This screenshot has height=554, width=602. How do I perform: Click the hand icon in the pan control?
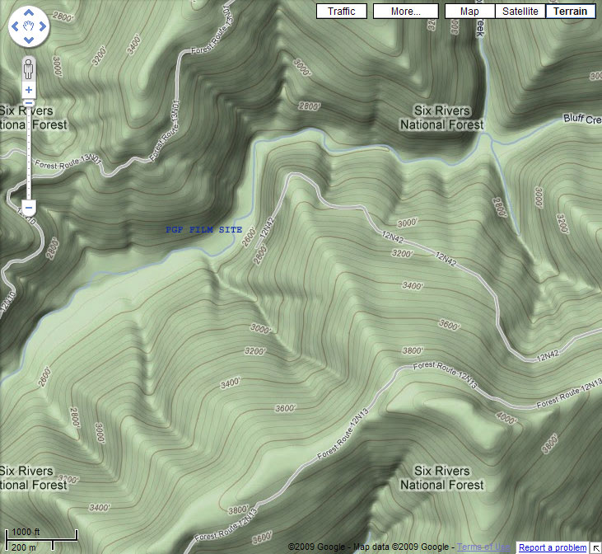tap(29, 26)
